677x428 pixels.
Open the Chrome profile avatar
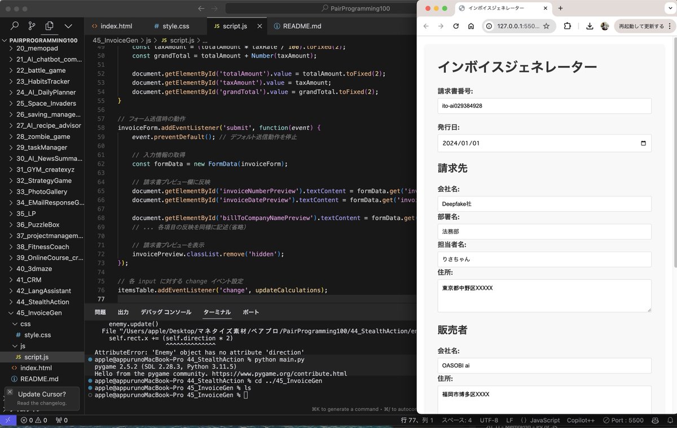605,26
